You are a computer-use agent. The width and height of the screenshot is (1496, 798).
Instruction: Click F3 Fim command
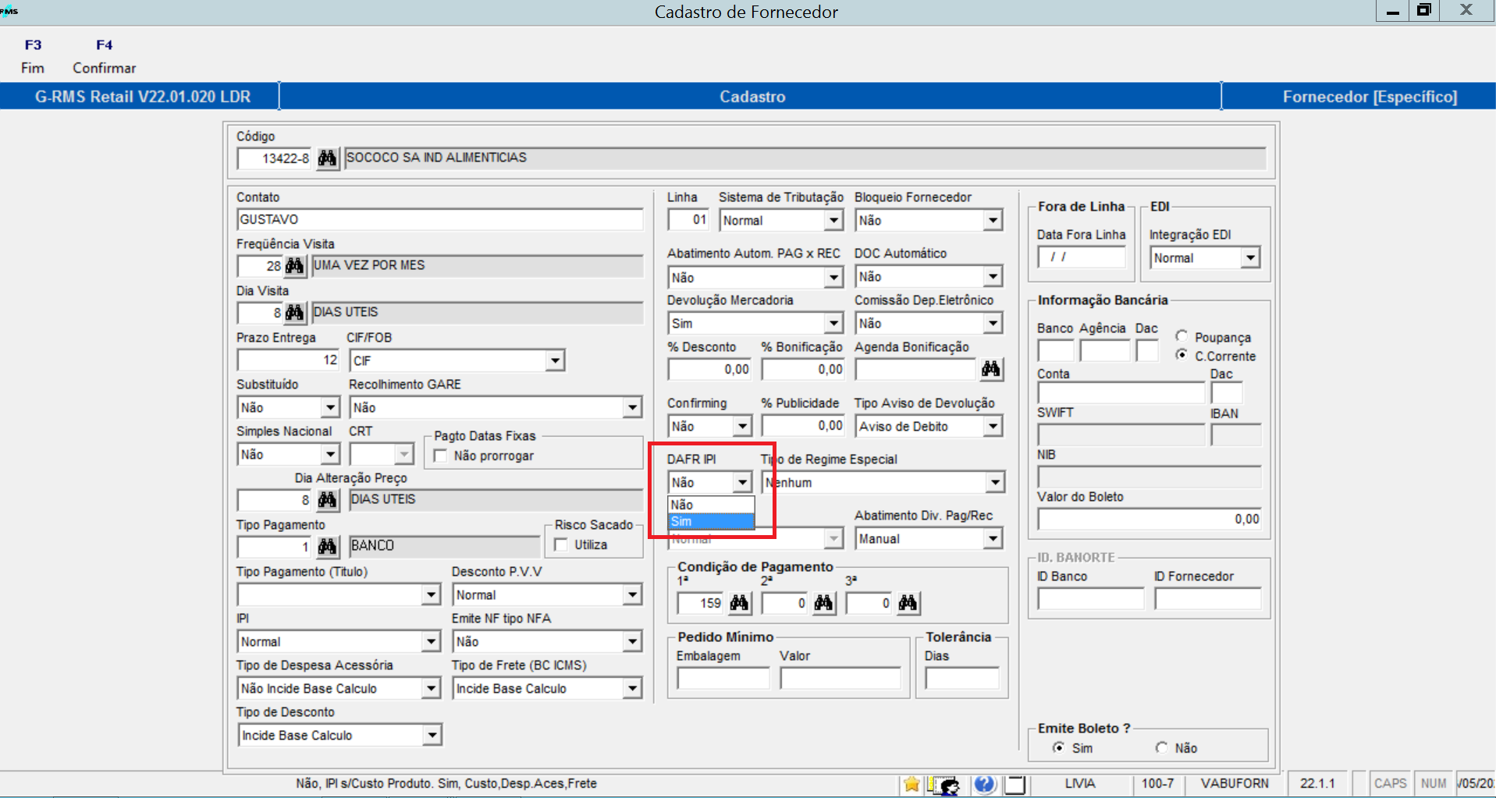[33, 56]
